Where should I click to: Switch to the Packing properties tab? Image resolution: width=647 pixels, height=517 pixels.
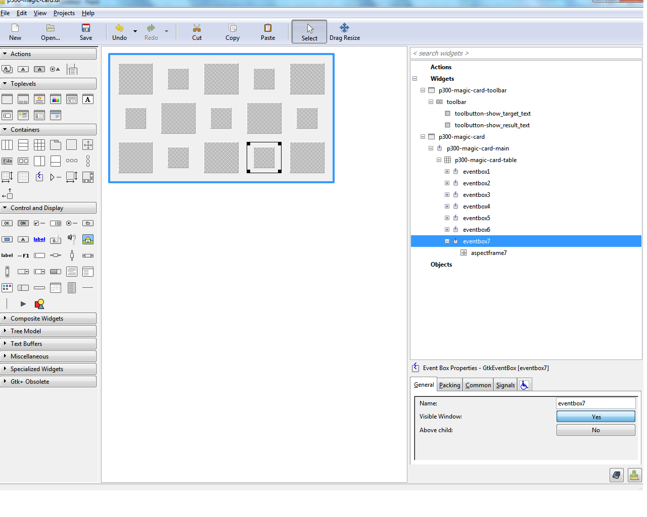(449, 385)
